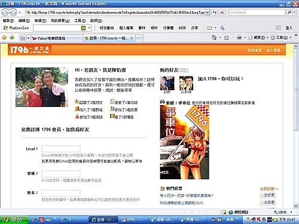
Task: Click the 加入最愛 link in orange header
Action: click(x=273, y=50)
